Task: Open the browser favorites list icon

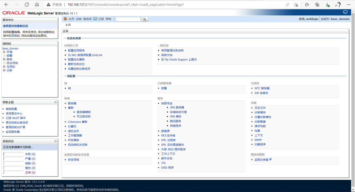Action: tap(307, 5)
